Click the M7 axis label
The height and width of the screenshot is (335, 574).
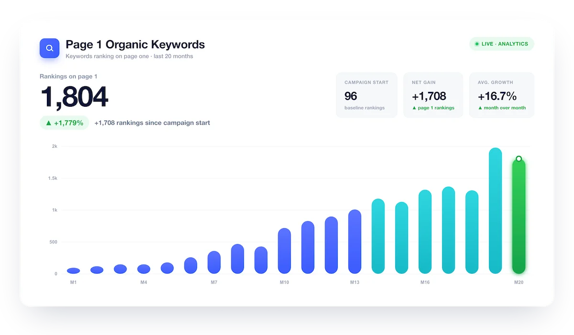click(214, 282)
